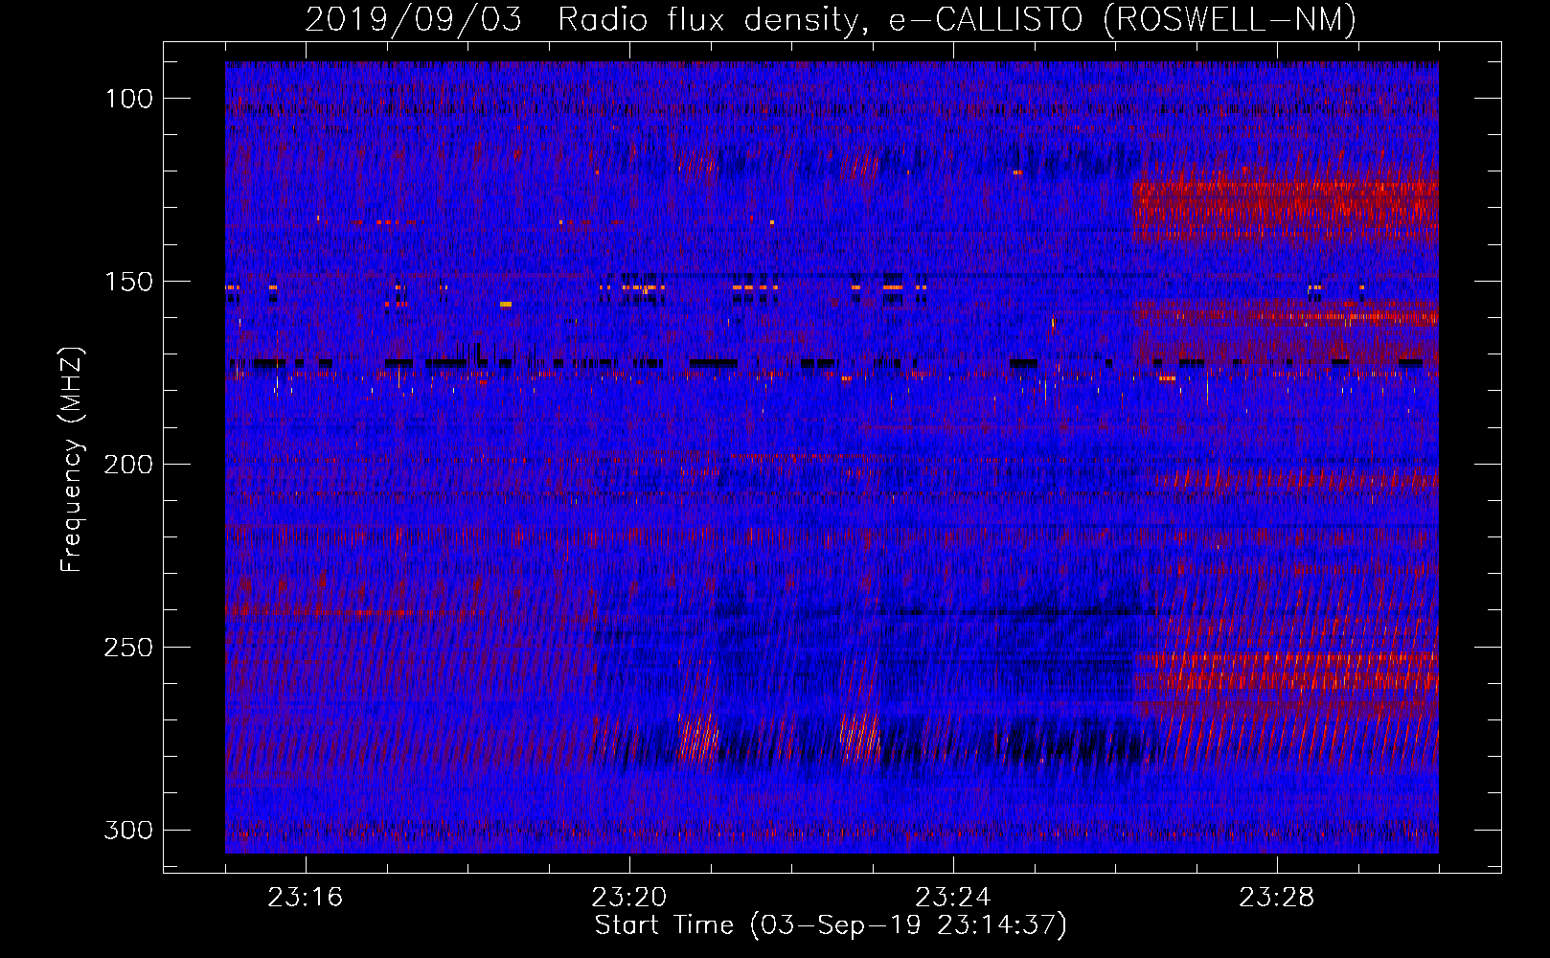Click the 100 frequency tick label

click(x=128, y=99)
